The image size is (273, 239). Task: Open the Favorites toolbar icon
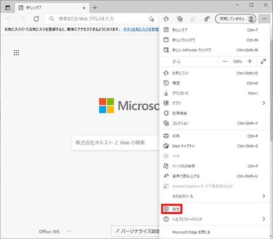tap(166, 19)
